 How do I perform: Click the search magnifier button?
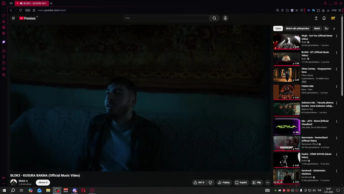(214, 18)
